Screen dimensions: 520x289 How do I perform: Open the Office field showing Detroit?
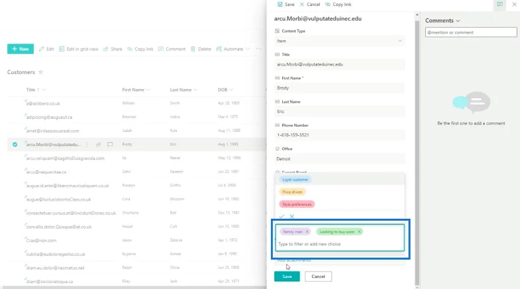(x=339, y=158)
